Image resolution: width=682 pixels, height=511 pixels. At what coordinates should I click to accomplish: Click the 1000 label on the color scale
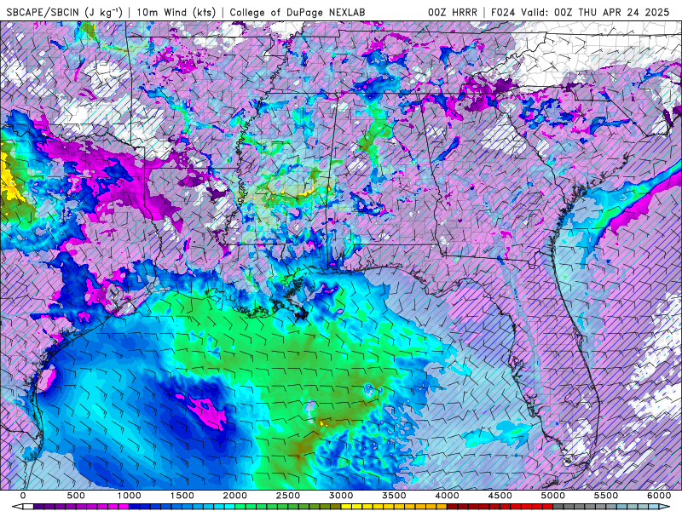tap(130, 496)
